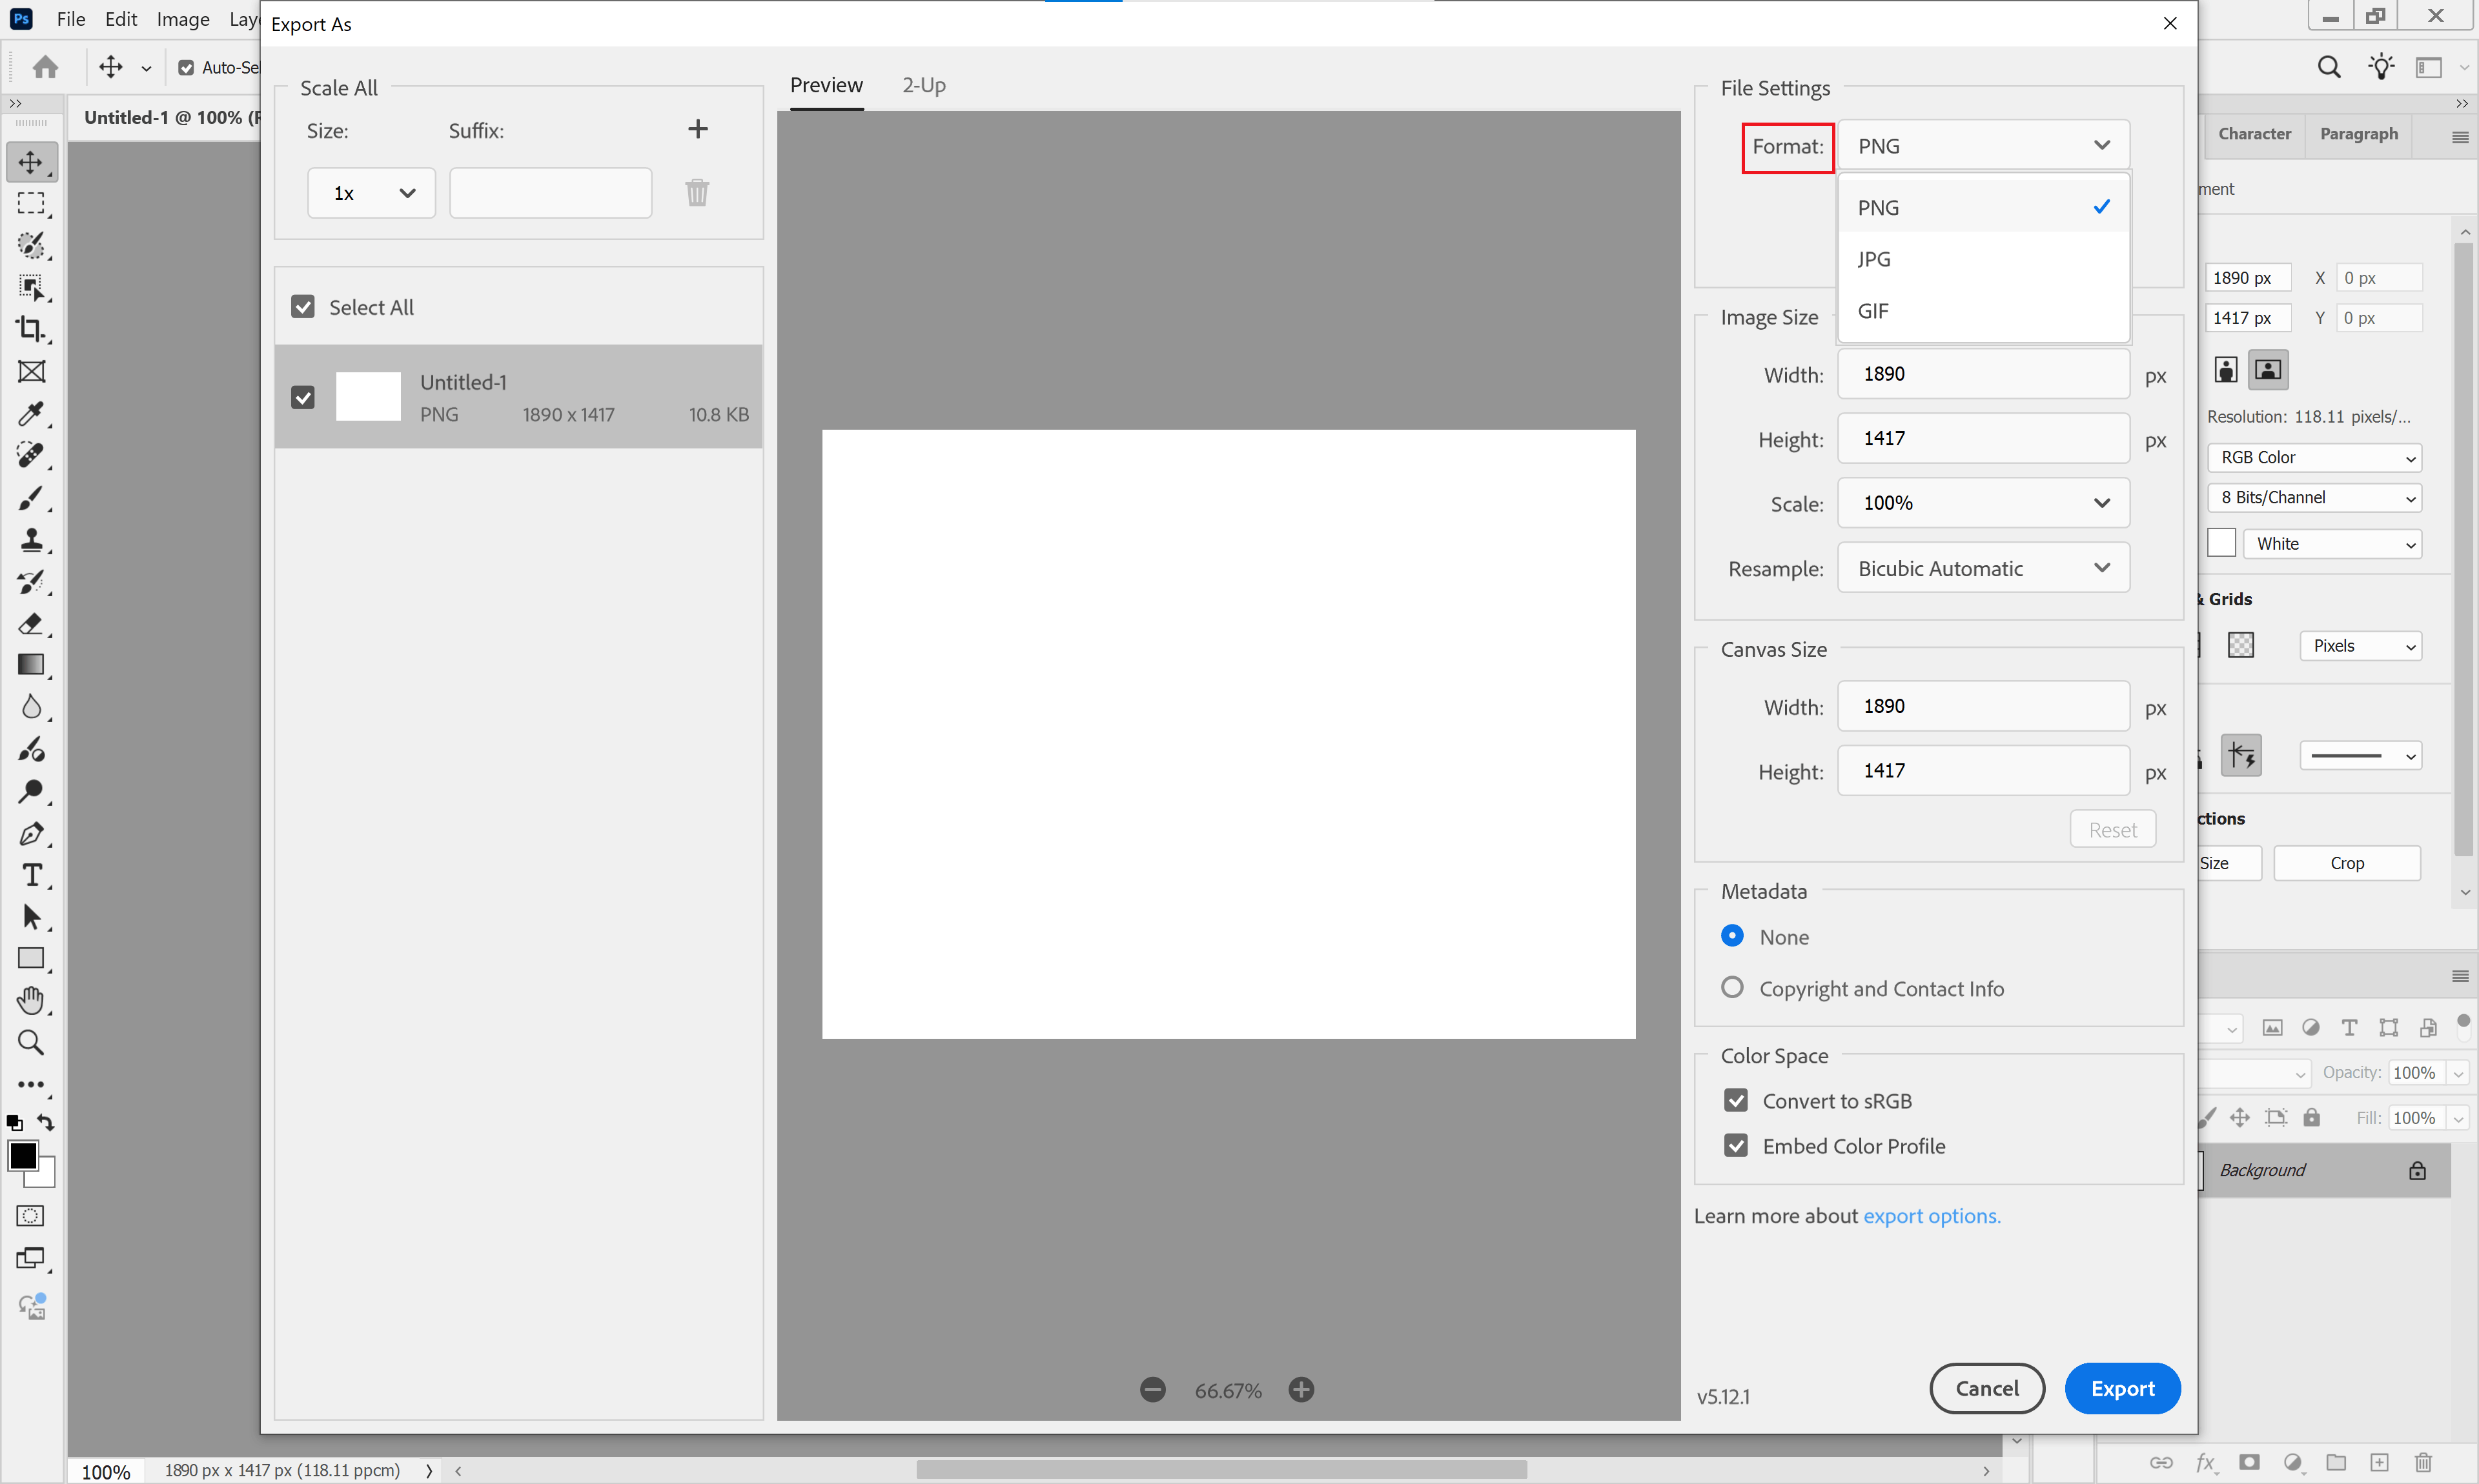
Task: Go to Photoshop home screen
Action: [x=45, y=67]
